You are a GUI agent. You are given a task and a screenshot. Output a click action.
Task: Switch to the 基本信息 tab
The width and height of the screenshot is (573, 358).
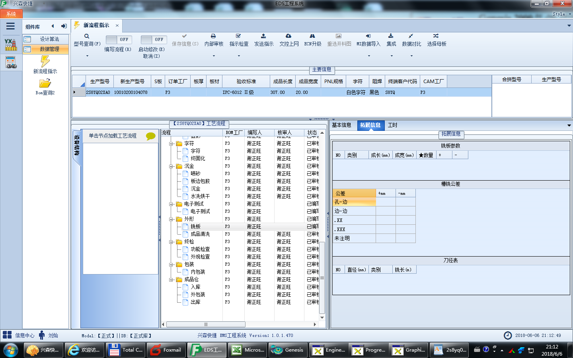pos(341,125)
